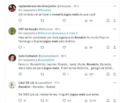Open Julio Colbeich's profile picture
This screenshot has height=103, width=120.
click(x=12, y=58)
